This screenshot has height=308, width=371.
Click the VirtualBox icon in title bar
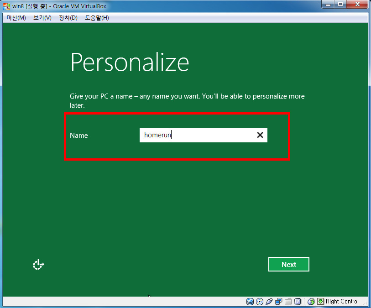(7, 6)
